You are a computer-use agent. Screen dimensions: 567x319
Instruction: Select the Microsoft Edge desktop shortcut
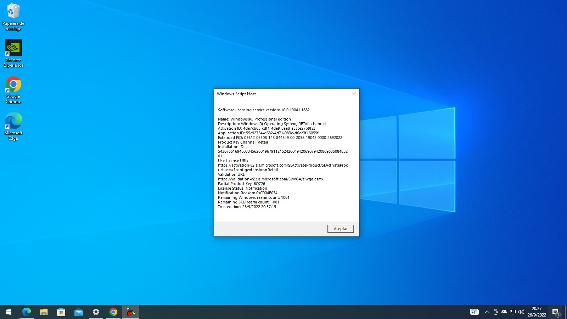tap(13, 127)
